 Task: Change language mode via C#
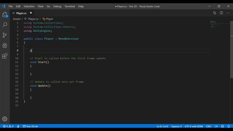point(216,126)
